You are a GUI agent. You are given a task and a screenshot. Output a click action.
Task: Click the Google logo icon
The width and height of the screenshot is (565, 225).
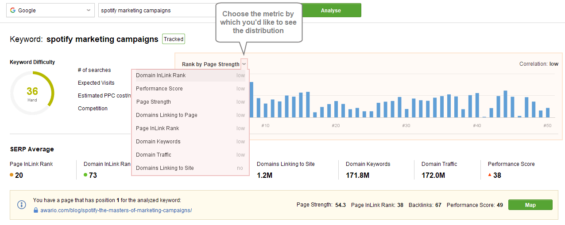pos(13,10)
